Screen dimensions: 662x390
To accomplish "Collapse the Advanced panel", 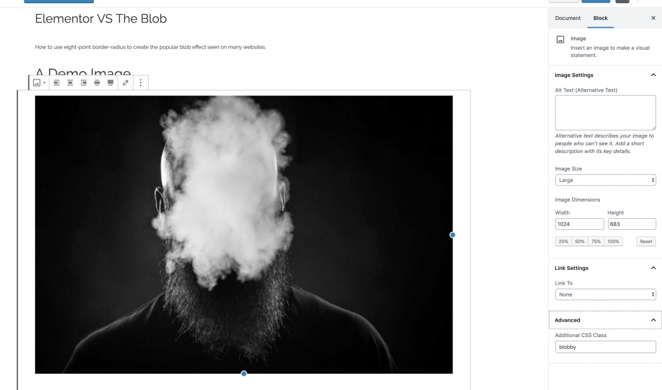I will [x=653, y=320].
